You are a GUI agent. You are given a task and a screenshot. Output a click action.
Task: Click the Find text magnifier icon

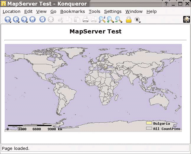point(102,19)
